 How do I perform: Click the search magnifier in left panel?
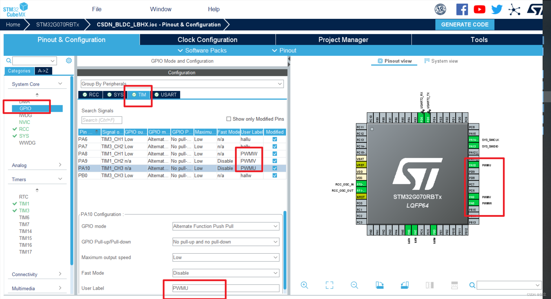(9, 61)
